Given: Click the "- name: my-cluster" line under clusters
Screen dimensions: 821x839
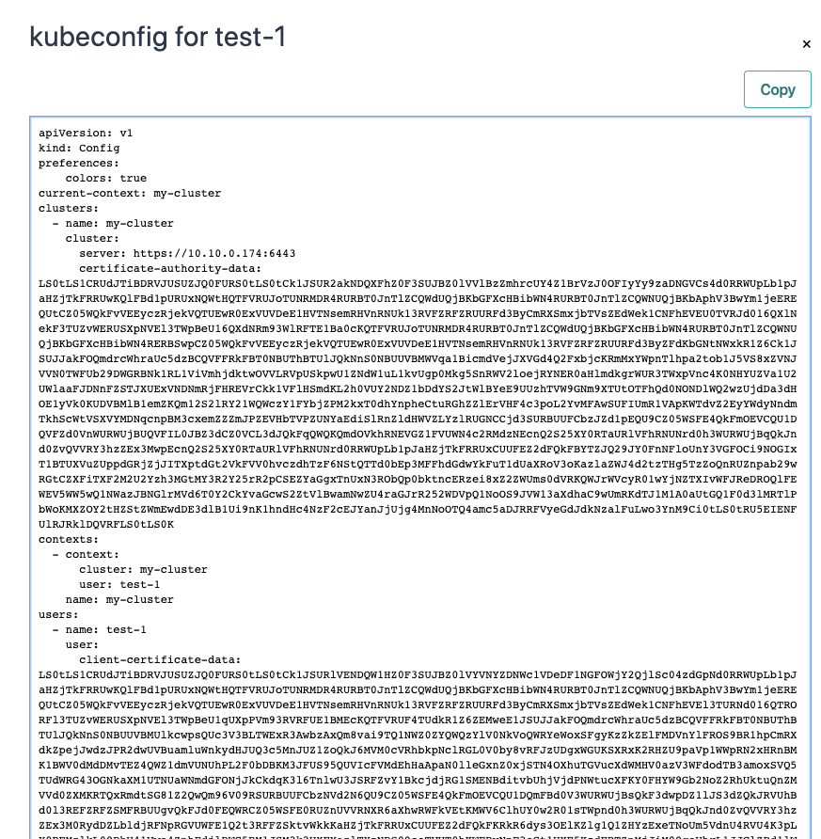Looking at the screenshot, I should pos(113,224).
